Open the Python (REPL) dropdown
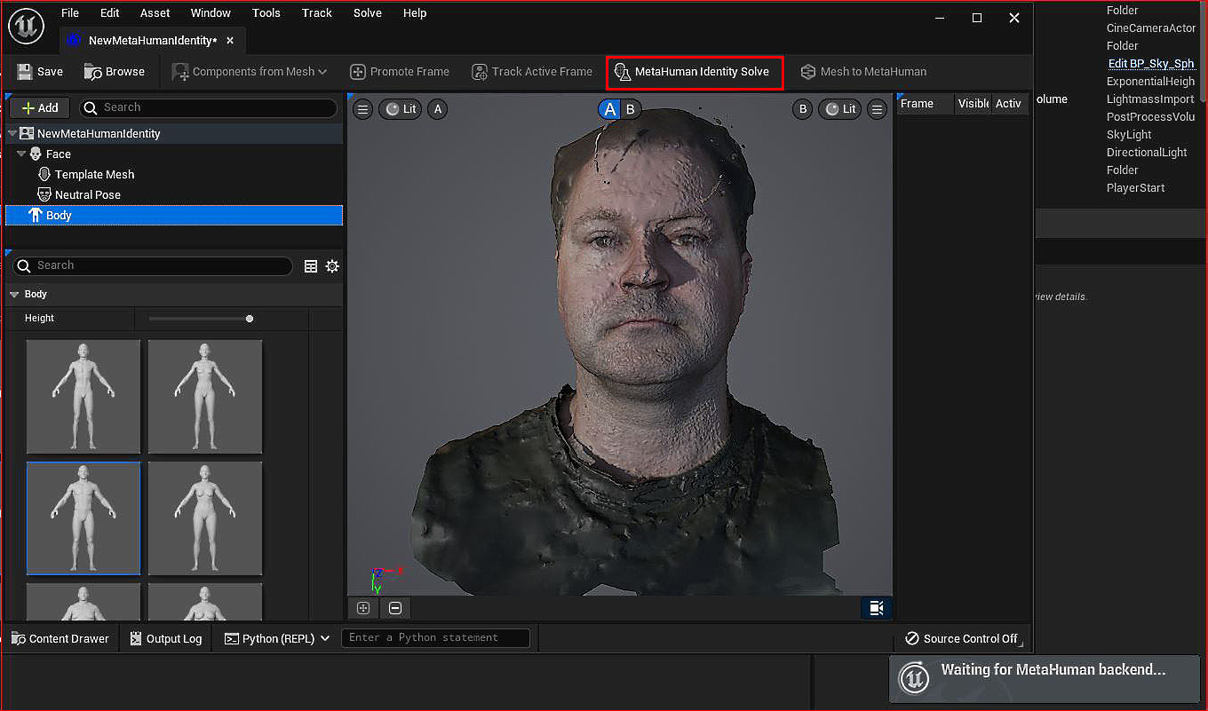The height and width of the screenshot is (711, 1208). tap(277, 638)
